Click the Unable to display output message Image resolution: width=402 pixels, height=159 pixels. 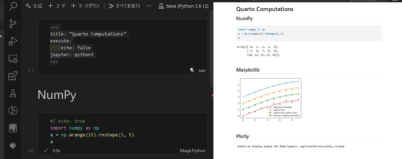coord(291,146)
